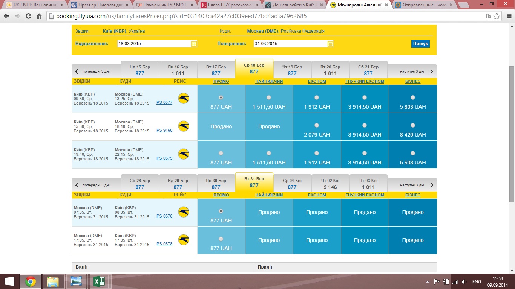Show next 3 days for outbound flights
515x289 pixels.
(412, 71)
